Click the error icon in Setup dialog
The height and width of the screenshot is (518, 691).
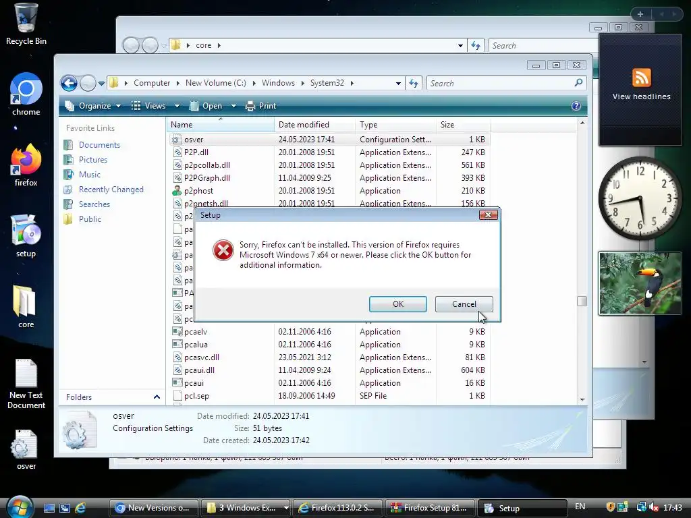[x=223, y=250]
